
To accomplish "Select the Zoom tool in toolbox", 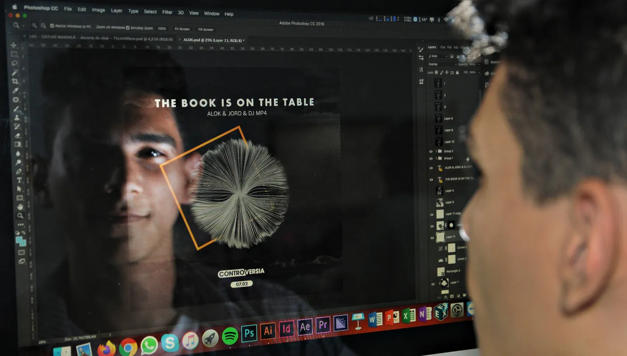I will tap(20, 216).
